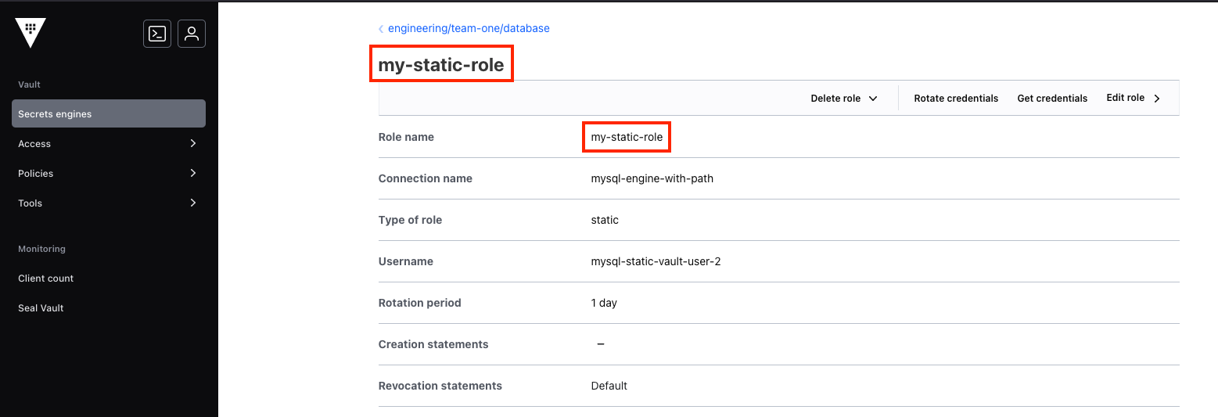Click the Role name label
The width and height of the screenshot is (1218, 417).
[x=406, y=137]
